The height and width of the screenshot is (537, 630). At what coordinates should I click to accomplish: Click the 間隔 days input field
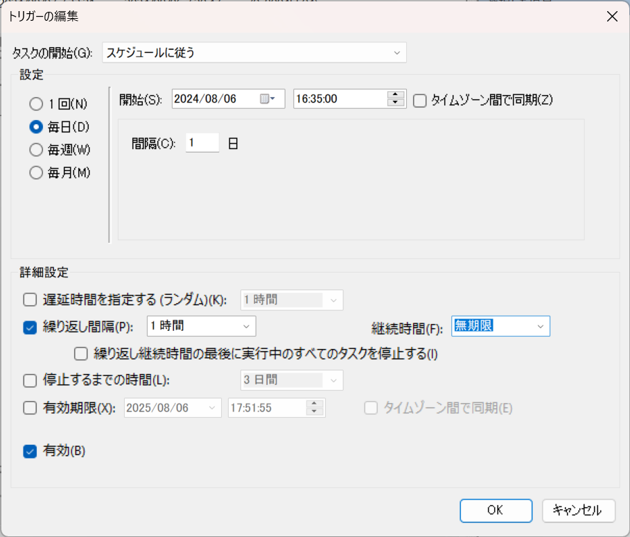pos(202,143)
